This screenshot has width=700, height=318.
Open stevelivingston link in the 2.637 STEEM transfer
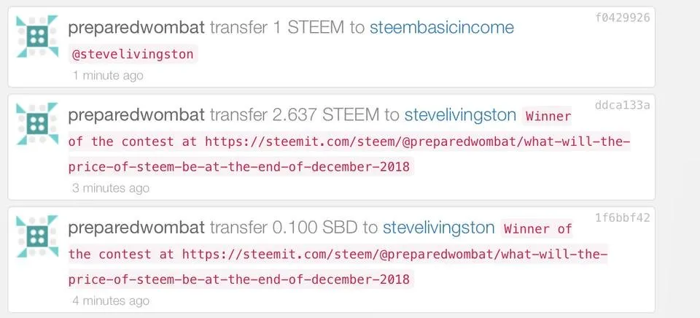[460, 115]
